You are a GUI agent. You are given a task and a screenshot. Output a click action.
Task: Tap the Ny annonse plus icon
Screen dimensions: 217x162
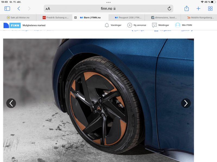tap(130, 25)
